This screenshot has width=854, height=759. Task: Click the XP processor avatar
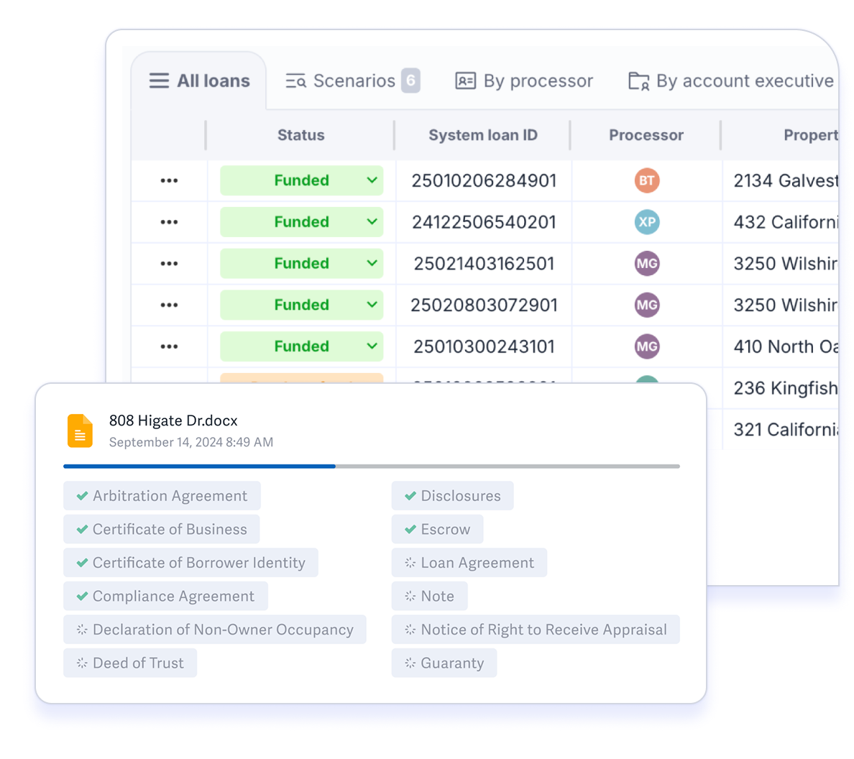(x=647, y=222)
